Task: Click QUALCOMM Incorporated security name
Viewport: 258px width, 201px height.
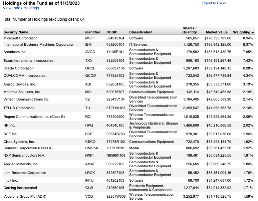Action: tap(24, 75)
